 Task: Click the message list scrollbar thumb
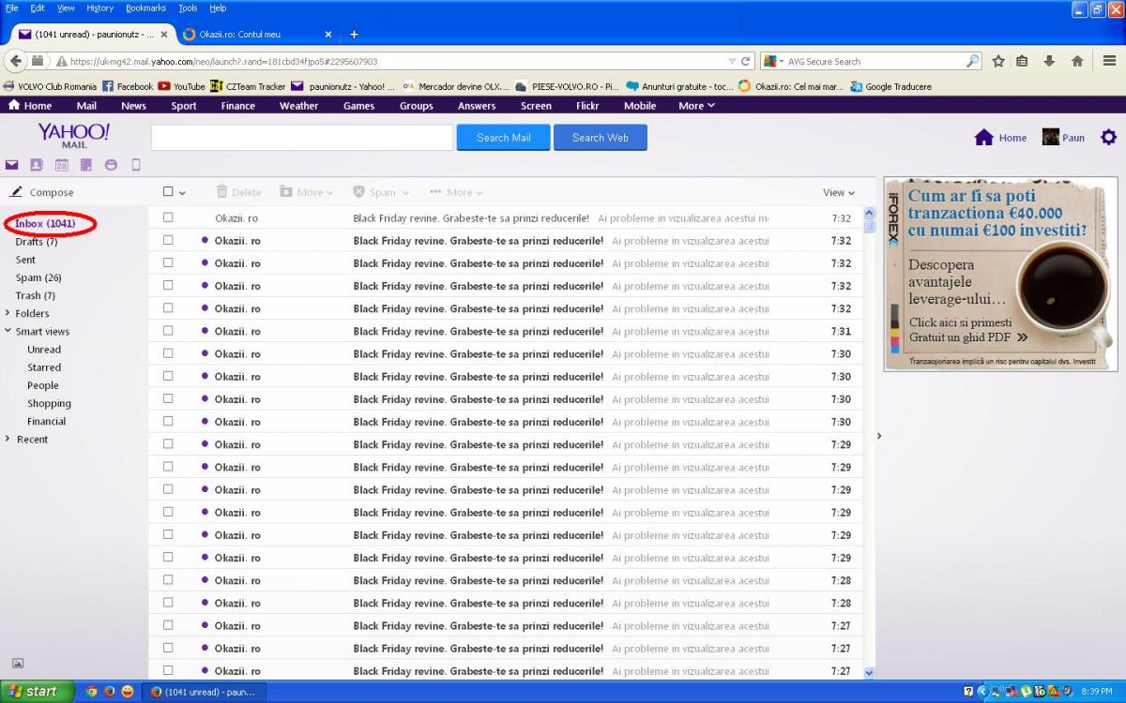(x=869, y=226)
